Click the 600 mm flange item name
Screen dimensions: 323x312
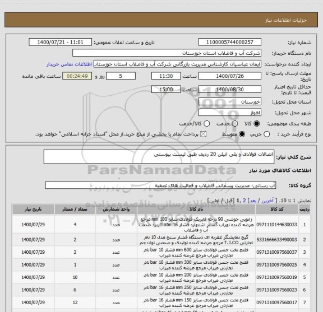[196, 253]
